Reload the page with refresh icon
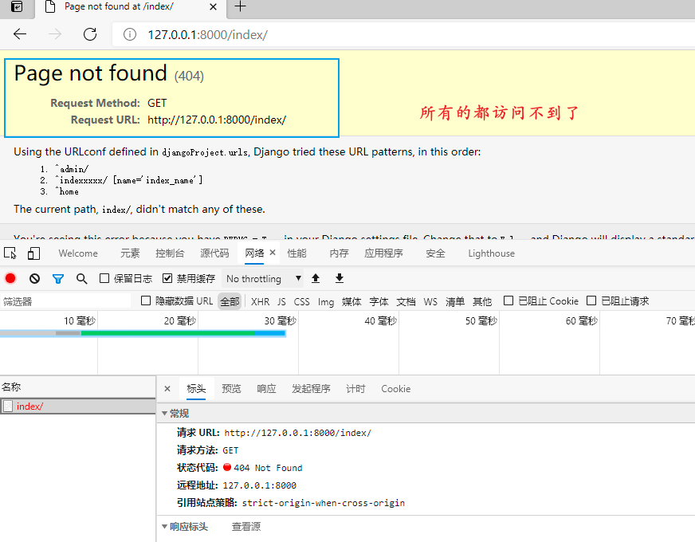Screen dimensions: 695x542 coord(90,34)
